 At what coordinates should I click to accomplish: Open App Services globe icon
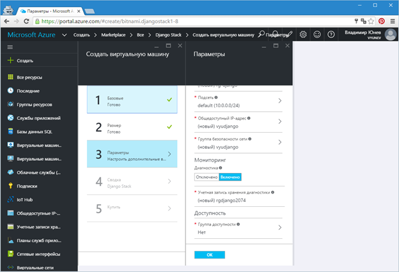[x=10, y=117]
